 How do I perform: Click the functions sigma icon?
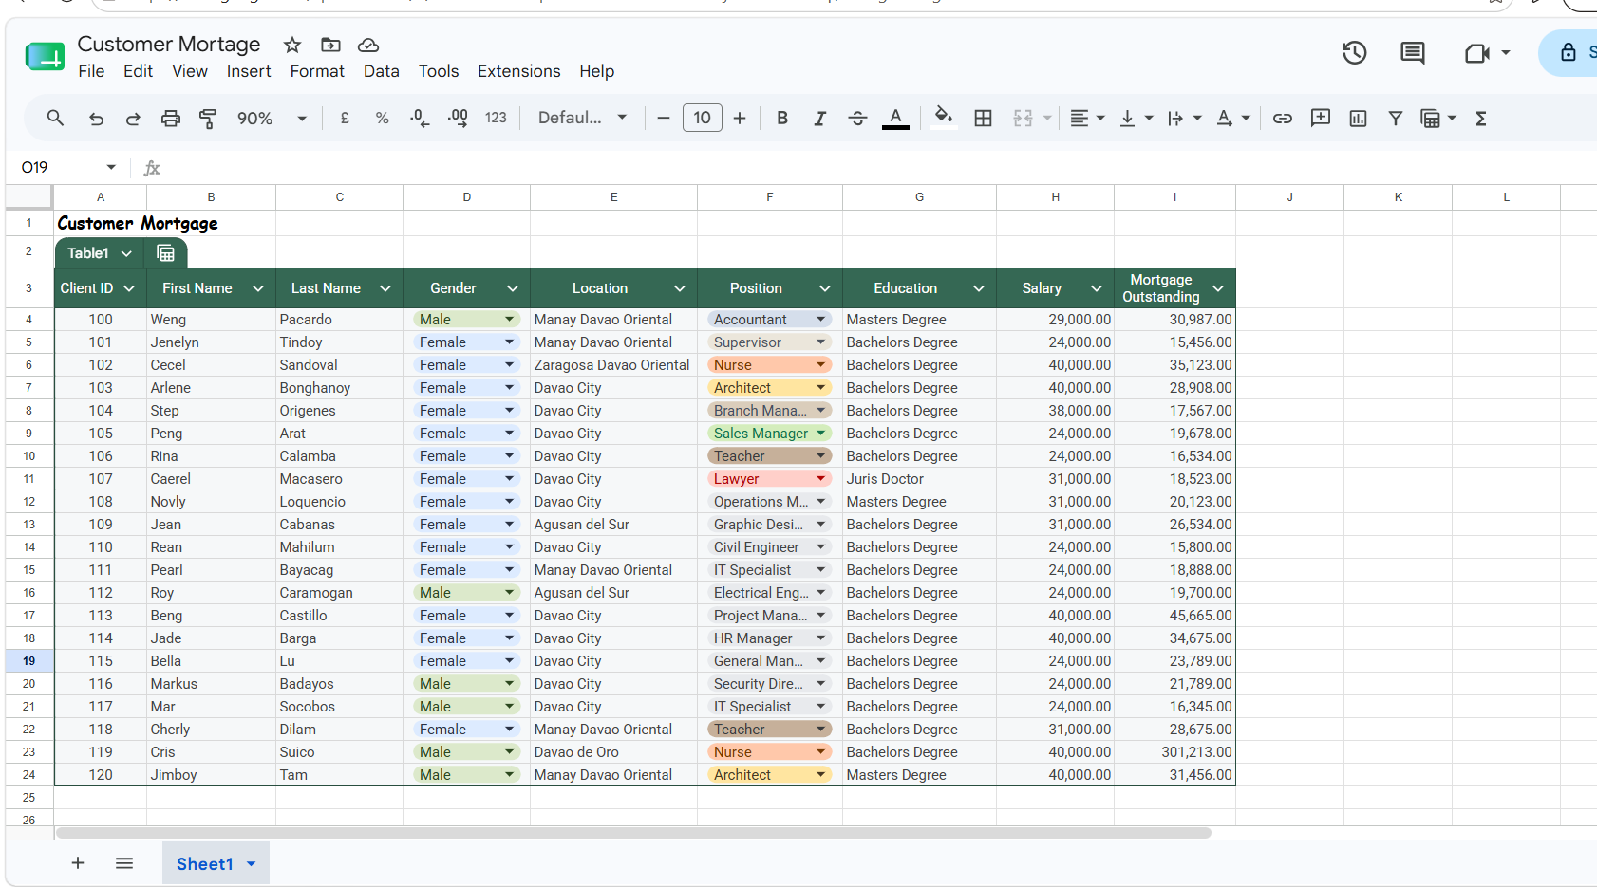[1481, 118]
